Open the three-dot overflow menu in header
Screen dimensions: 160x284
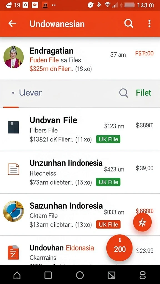click(x=149, y=24)
